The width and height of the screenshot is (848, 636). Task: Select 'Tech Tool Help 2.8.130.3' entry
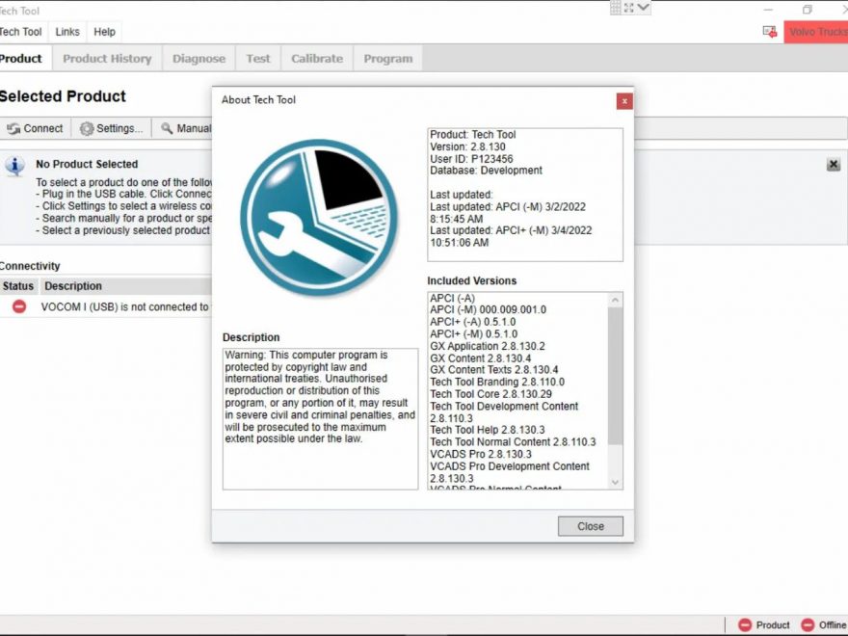tap(488, 430)
